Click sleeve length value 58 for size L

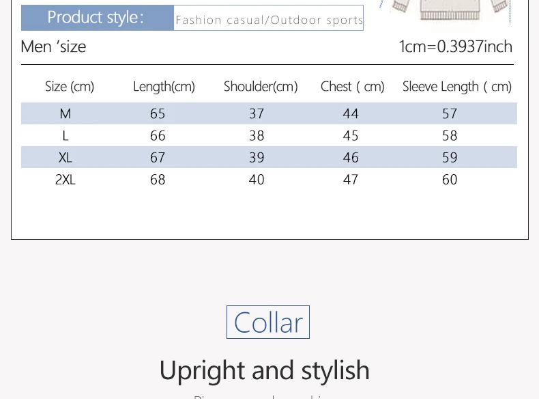click(x=450, y=136)
